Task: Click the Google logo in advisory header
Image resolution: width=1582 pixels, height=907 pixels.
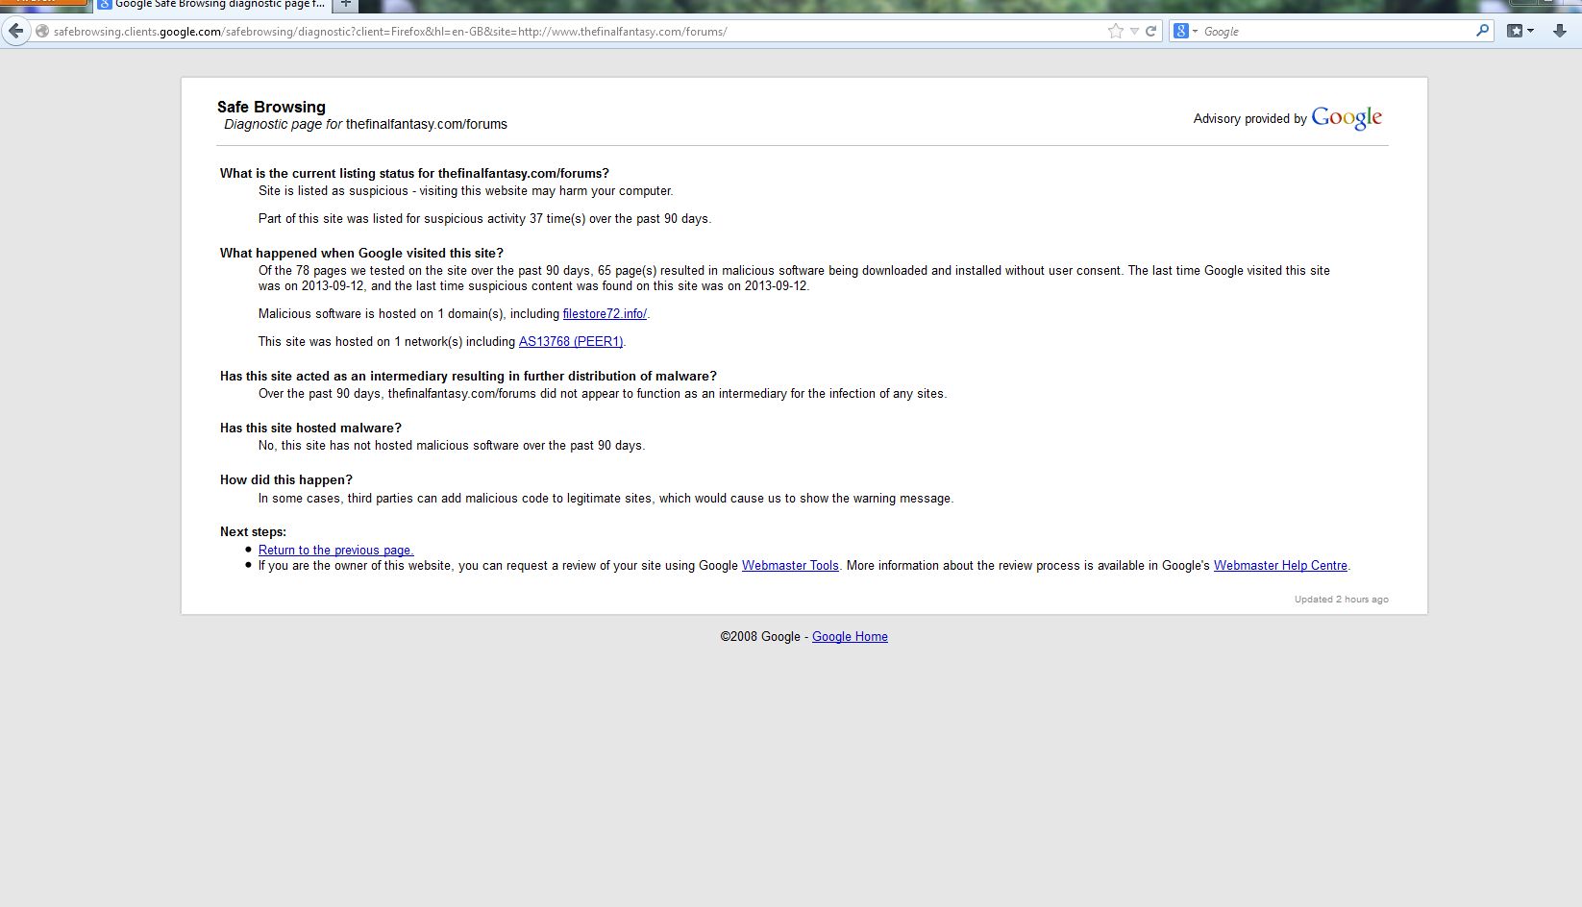Action: [x=1347, y=118]
